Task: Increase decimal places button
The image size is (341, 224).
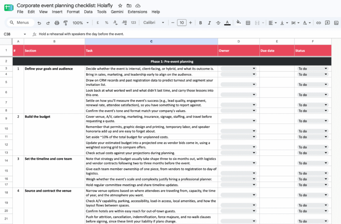Action: (124, 23)
